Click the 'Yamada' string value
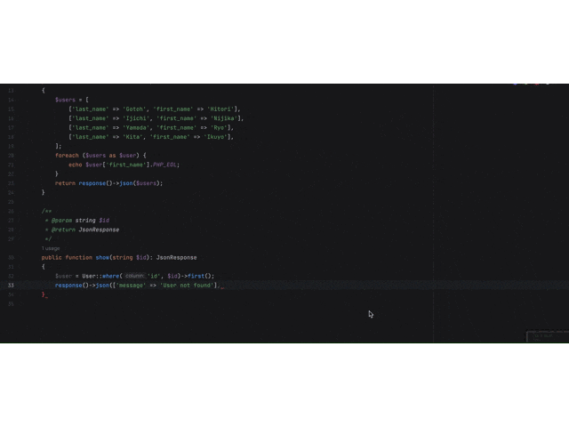The image size is (569, 427). (x=136, y=128)
